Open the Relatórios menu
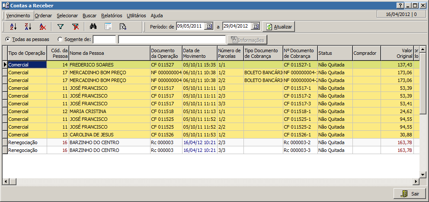The height and width of the screenshot is (202, 429). pyautogui.click(x=112, y=16)
